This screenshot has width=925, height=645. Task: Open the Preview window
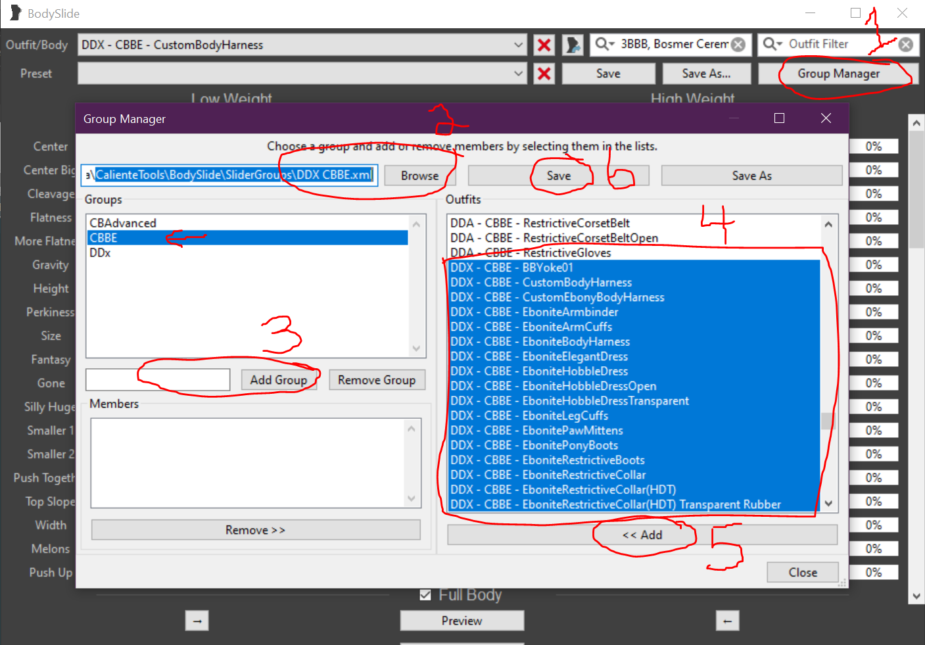click(x=462, y=621)
